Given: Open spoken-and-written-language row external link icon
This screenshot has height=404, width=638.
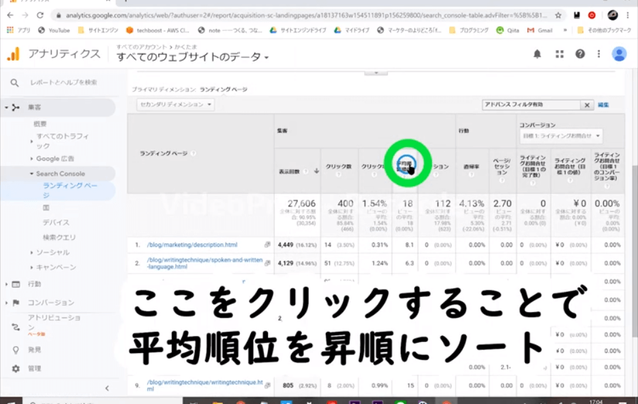Looking at the screenshot, I should [x=267, y=263].
